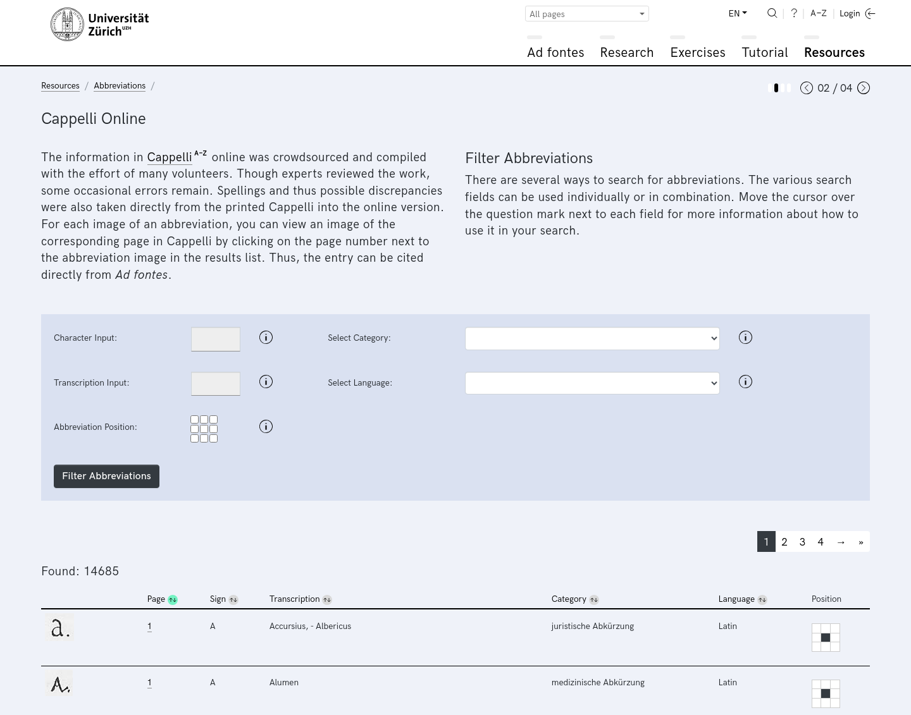Click 'Latin' in the Accursius row
The height and width of the screenshot is (715, 911).
tap(728, 626)
